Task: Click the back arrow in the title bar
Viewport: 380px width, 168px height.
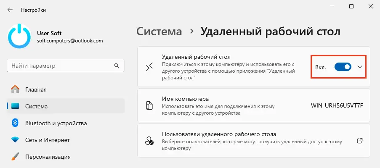Action: click(10, 10)
